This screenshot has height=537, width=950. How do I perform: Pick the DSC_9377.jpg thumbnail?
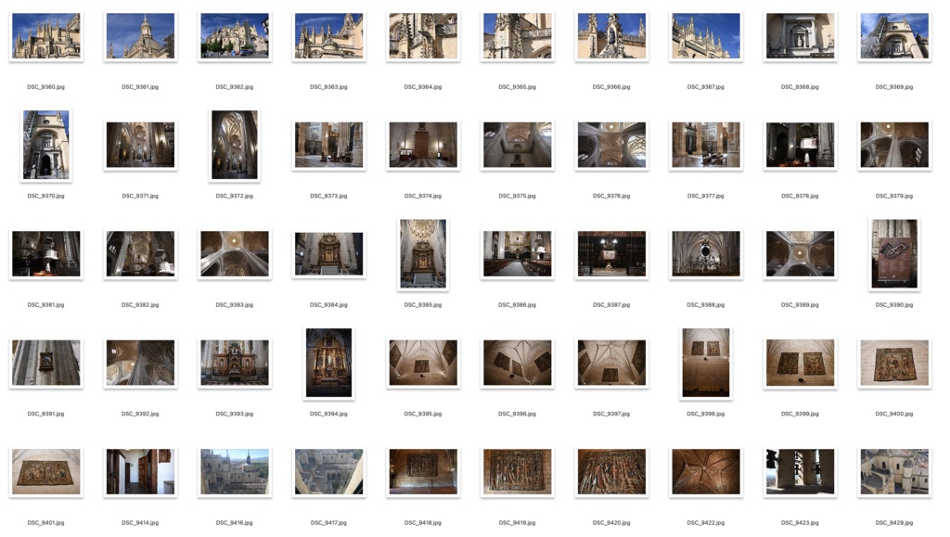point(706,145)
